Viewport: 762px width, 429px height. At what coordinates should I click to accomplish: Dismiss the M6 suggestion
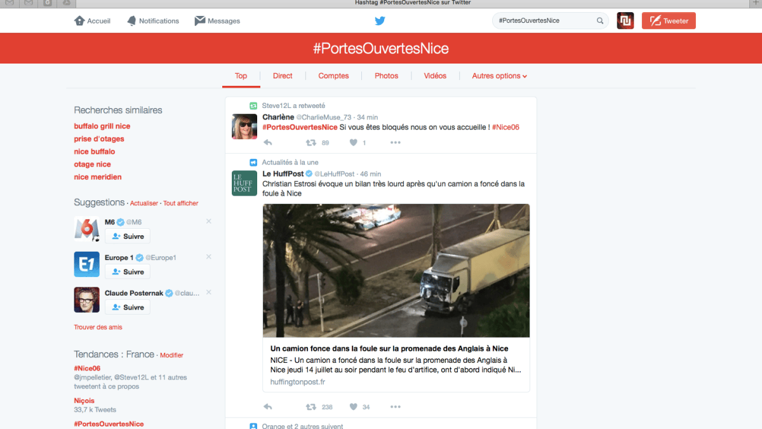pos(209,221)
